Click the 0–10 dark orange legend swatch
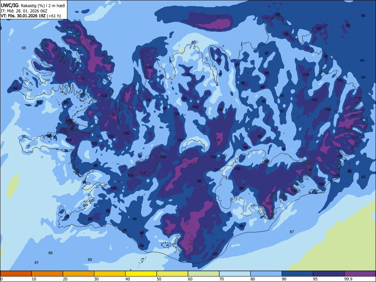 click(16, 274)
